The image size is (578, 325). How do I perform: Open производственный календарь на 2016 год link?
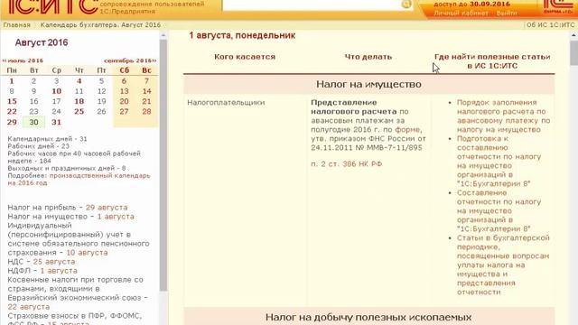point(79,179)
